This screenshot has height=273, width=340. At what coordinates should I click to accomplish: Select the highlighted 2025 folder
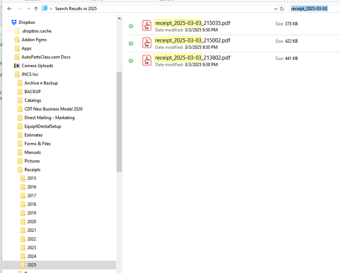coord(59,265)
